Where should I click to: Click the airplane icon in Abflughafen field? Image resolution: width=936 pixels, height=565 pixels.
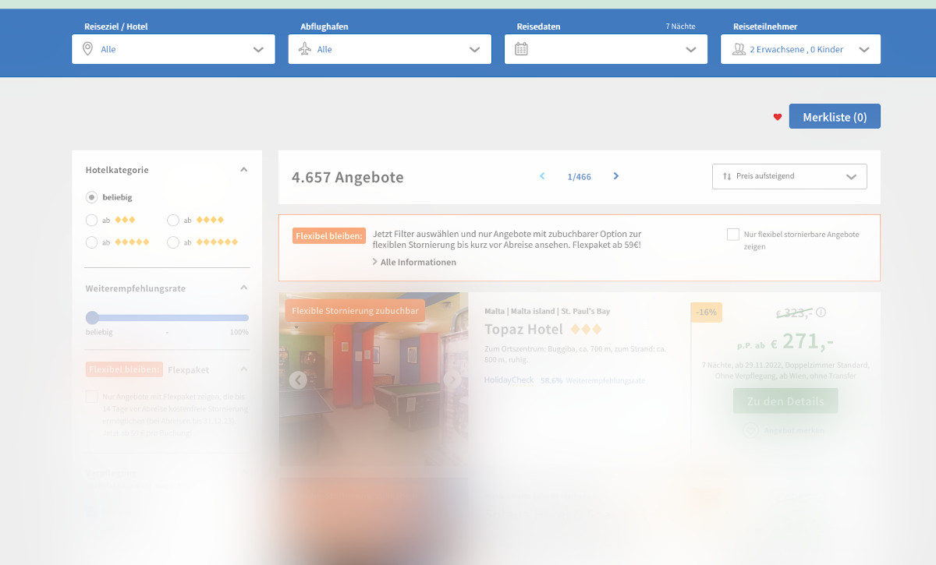(x=304, y=49)
